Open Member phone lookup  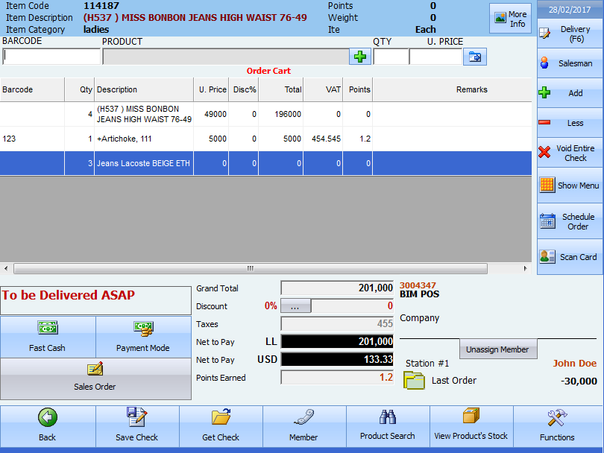point(304,426)
